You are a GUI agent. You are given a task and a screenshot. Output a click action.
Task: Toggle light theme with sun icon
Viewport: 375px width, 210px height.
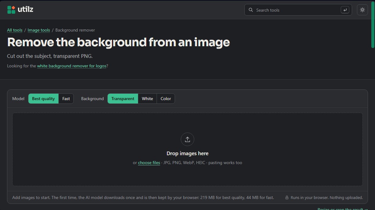pos(362,10)
